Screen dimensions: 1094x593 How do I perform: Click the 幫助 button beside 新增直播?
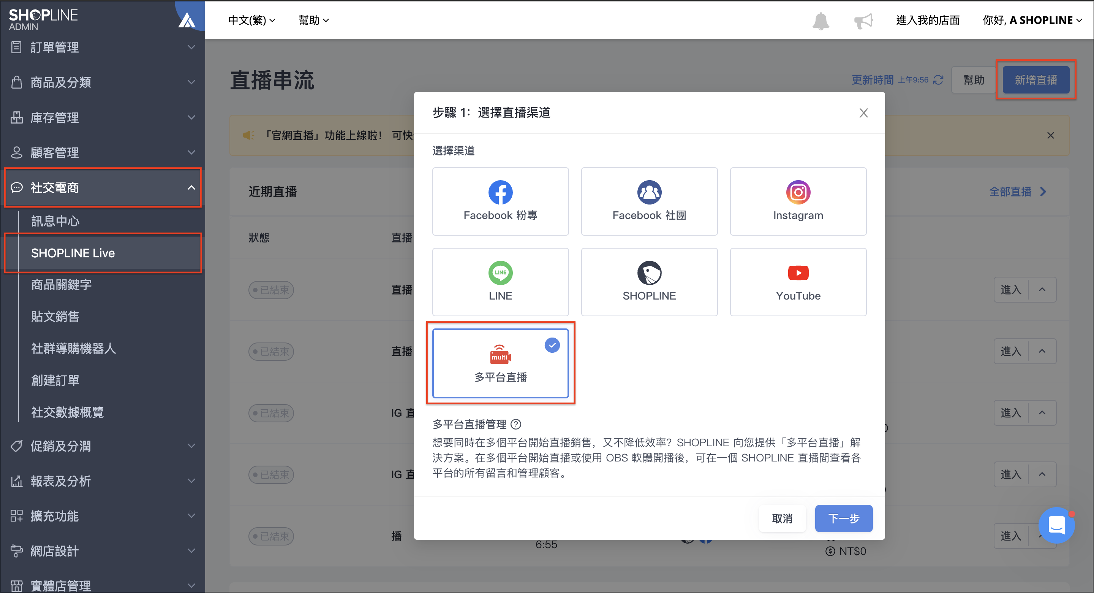973,79
